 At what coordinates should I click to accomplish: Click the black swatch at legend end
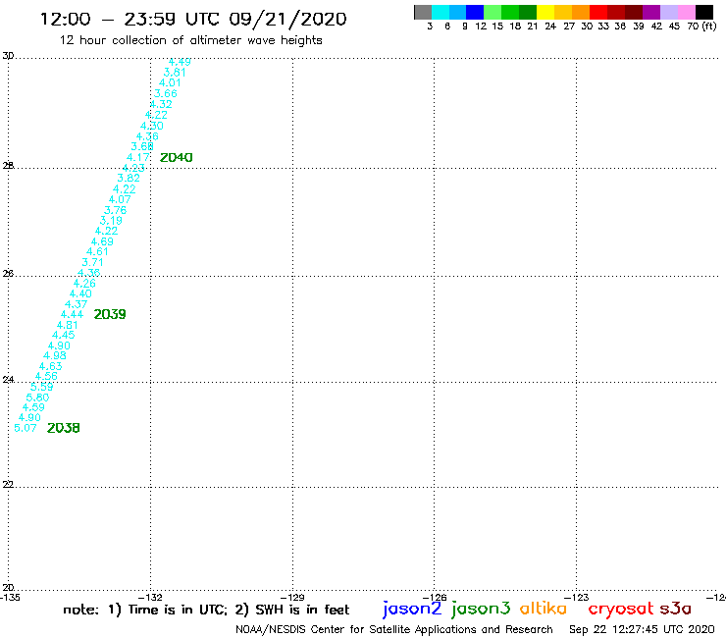pyautogui.click(x=703, y=12)
